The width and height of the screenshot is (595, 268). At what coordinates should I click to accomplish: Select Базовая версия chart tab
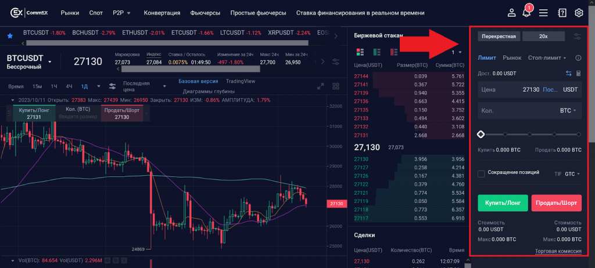(198, 81)
